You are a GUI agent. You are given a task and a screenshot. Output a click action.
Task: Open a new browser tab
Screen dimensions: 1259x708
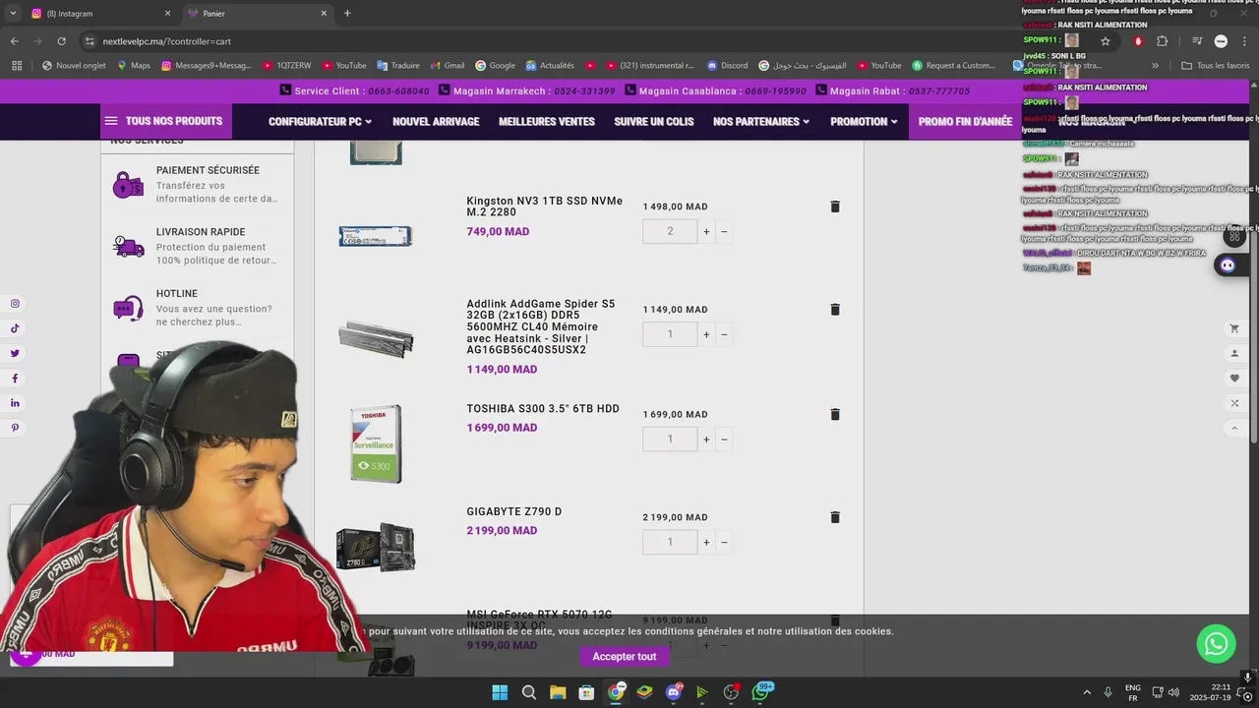pyautogui.click(x=347, y=14)
